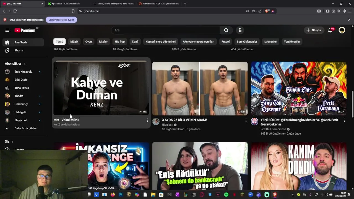Screen dimensions: 354x199
Task: Select Yeni öneriler filter chip
Action: click(x=292, y=41)
